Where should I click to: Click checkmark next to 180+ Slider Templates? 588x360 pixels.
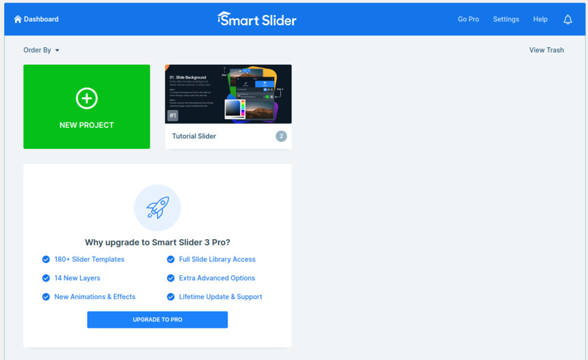tap(46, 259)
